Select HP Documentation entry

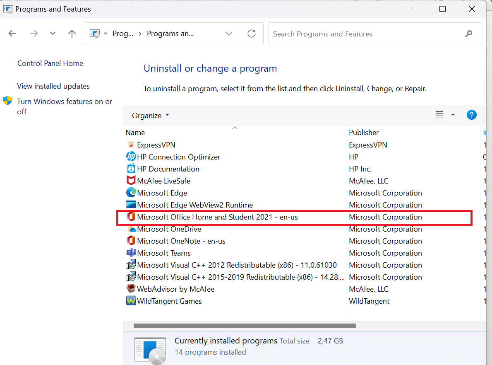coord(168,169)
